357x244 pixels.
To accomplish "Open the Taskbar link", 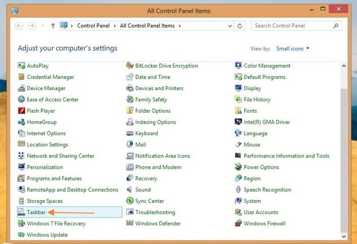I will point(36,212).
